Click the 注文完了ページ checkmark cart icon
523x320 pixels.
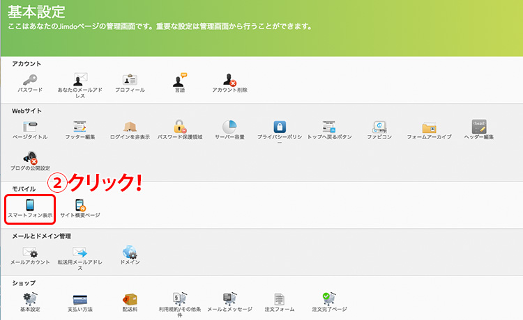329,298
